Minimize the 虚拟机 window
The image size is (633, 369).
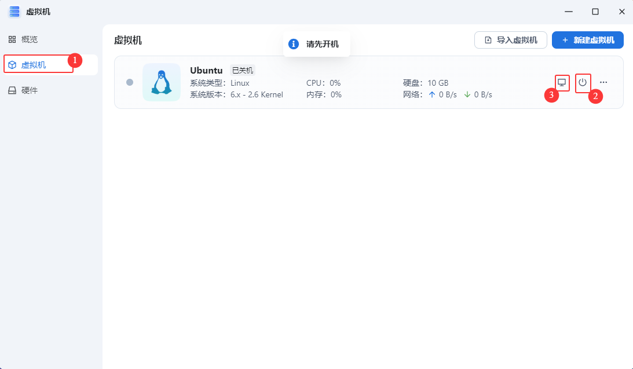(x=568, y=12)
